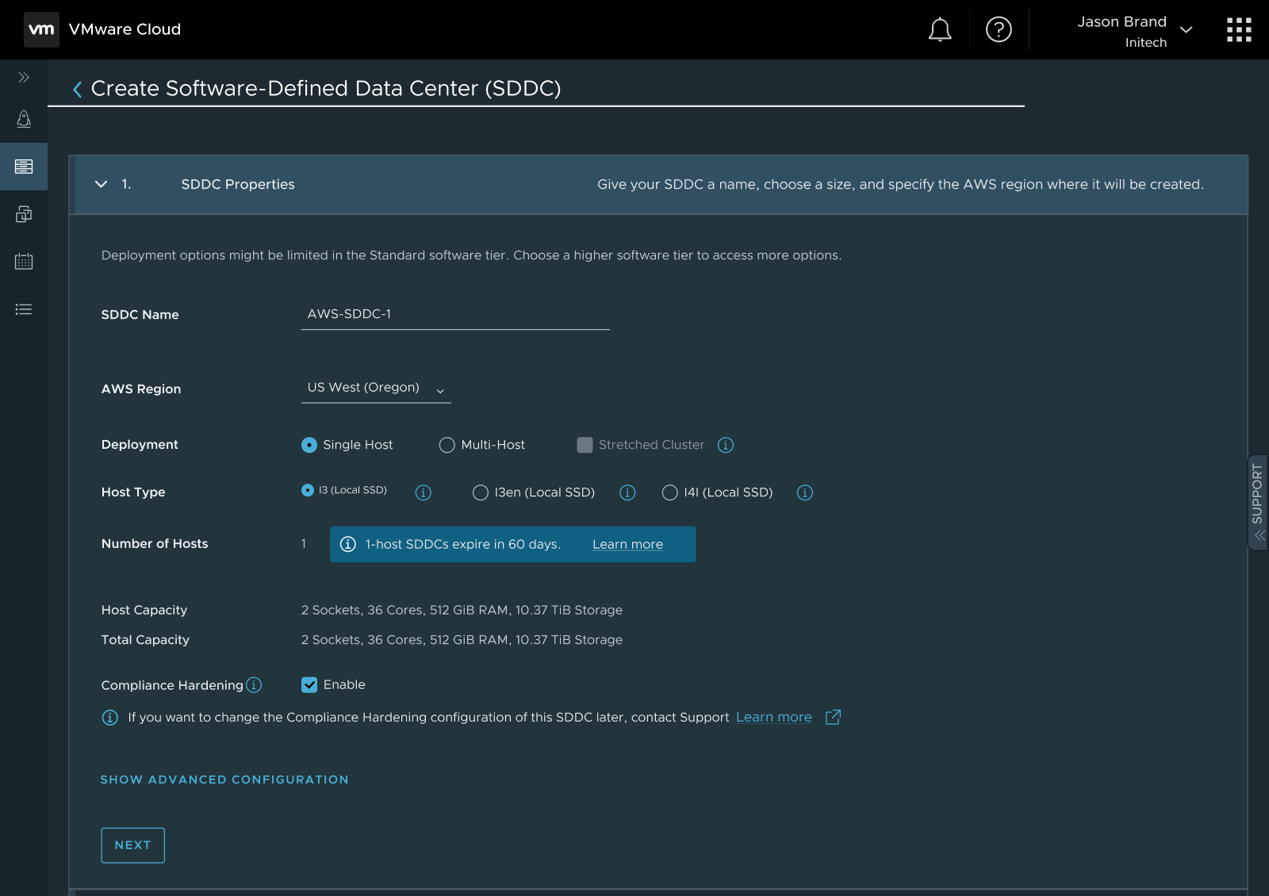Open Learn more about Compliance Hardening
The width and height of the screenshot is (1269, 896).
click(x=774, y=717)
